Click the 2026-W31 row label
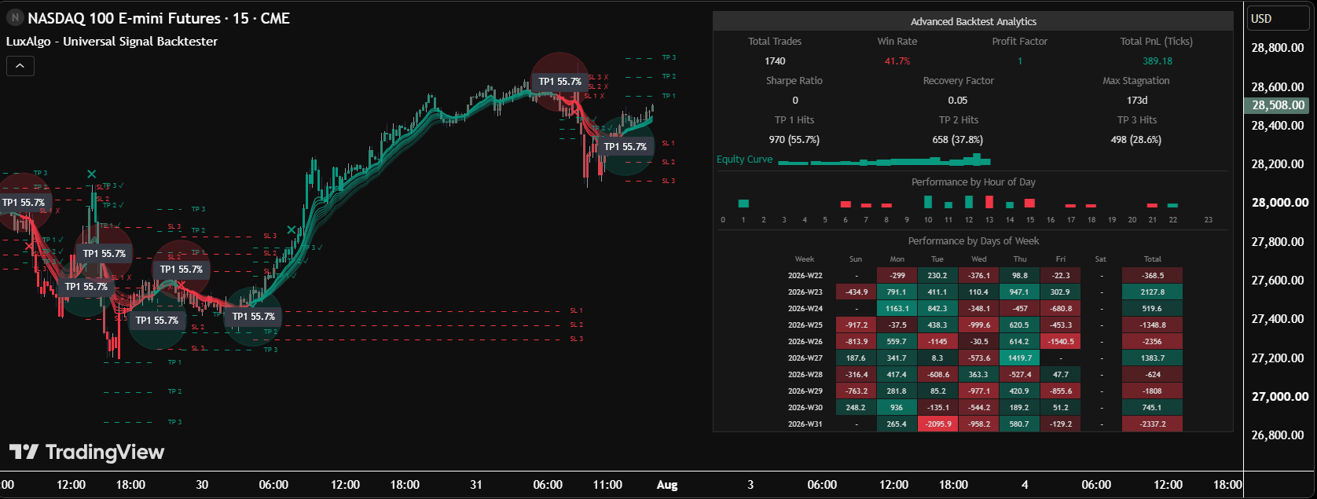The width and height of the screenshot is (1317, 499). [x=805, y=424]
